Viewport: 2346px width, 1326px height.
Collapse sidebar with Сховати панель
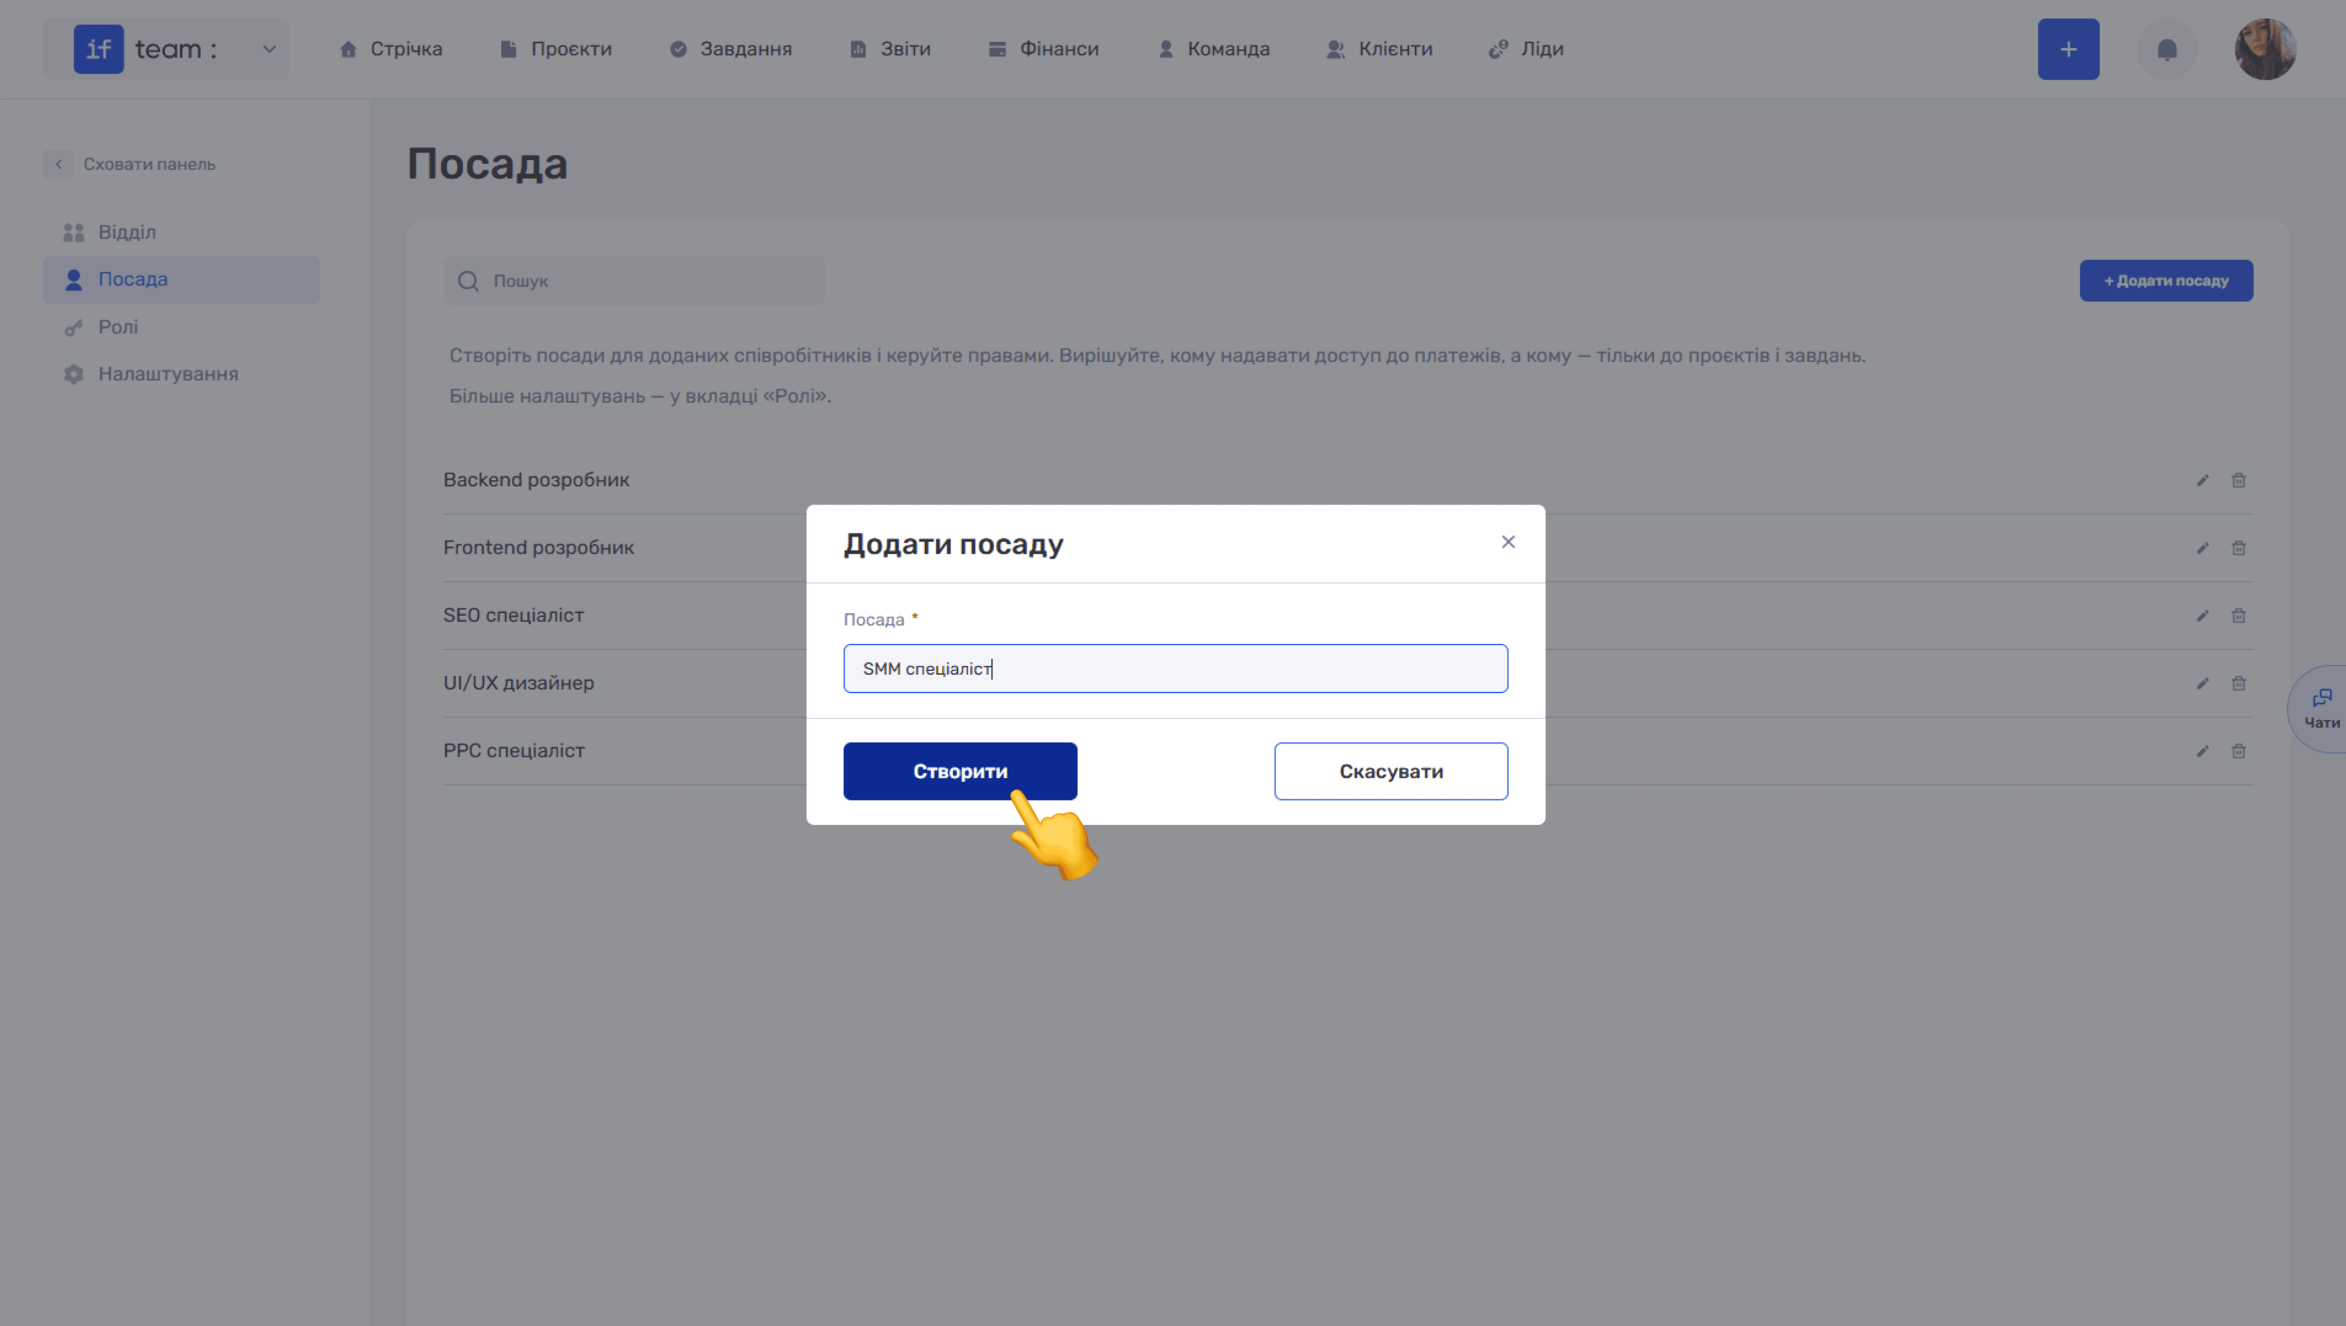pos(130,164)
